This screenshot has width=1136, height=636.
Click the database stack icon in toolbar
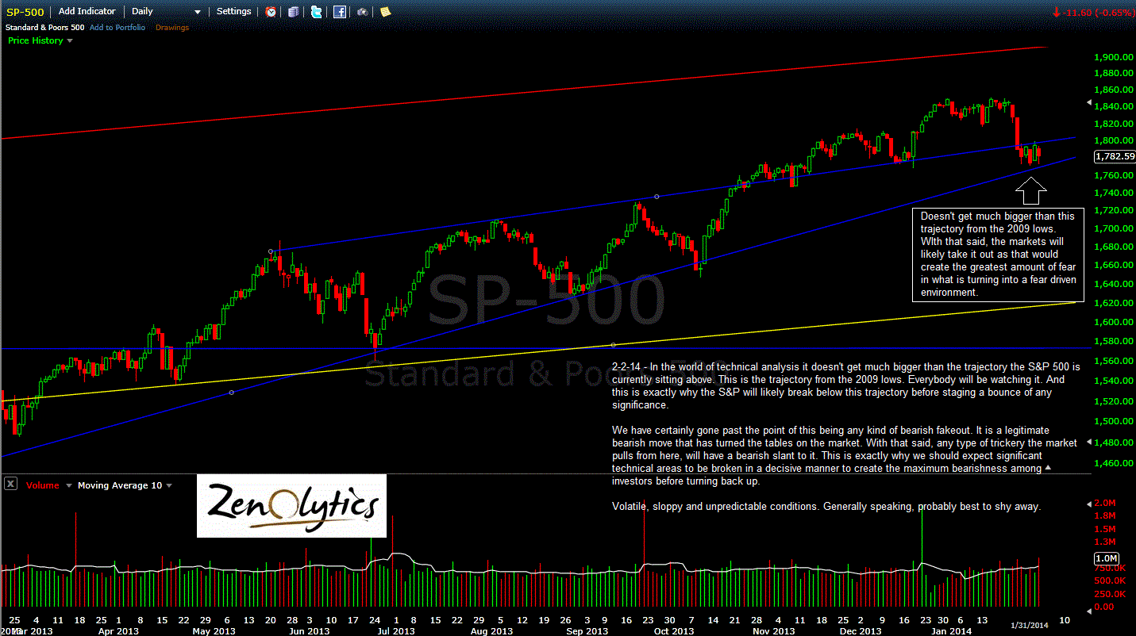[294, 12]
